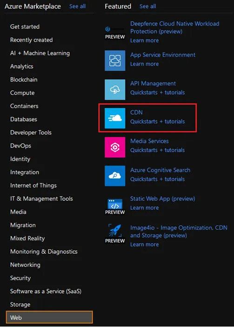Select the API Management cloud icon
This screenshot has height=327, width=234.
[x=115, y=89]
